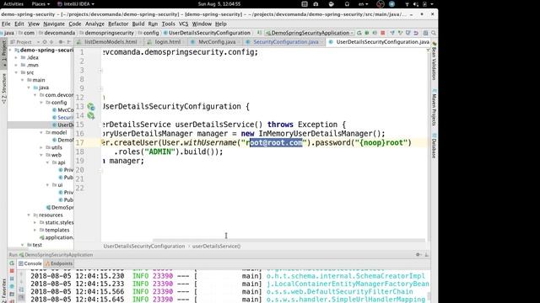
Task: Click the config breadcrumb in navigation bar
Action: click(148, 33)
